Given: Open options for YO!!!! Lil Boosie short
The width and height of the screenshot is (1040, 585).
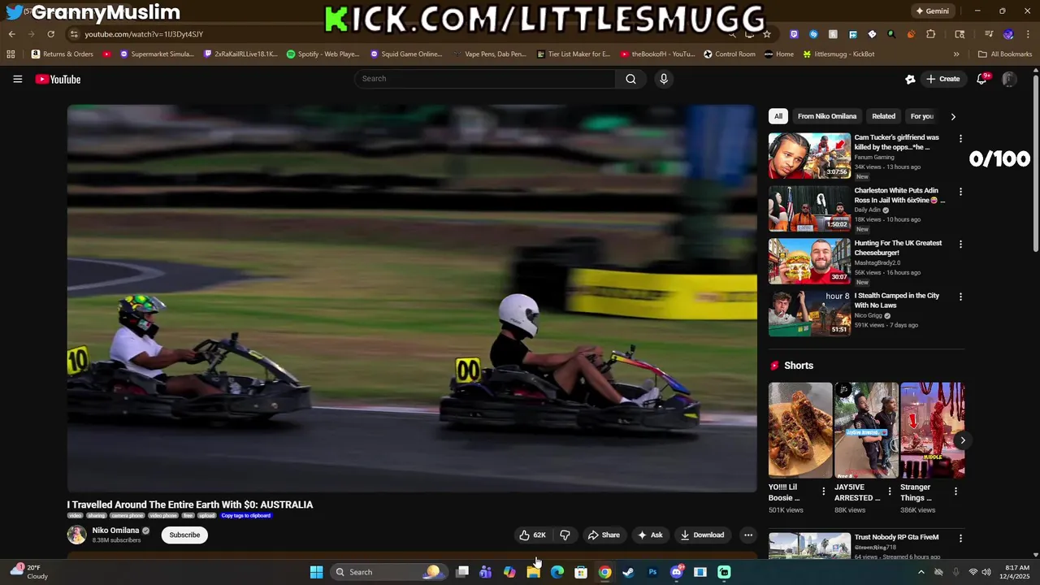Looking at the screenshot, I should pos(824,492).
